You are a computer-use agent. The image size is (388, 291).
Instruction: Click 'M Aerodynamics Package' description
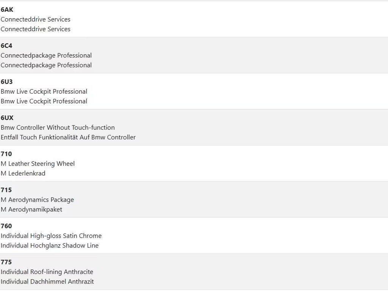tap(37, 200)
